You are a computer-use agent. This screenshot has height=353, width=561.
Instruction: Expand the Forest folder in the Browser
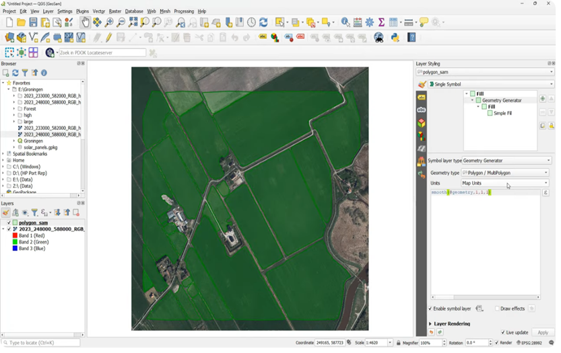tap(14, 109)
